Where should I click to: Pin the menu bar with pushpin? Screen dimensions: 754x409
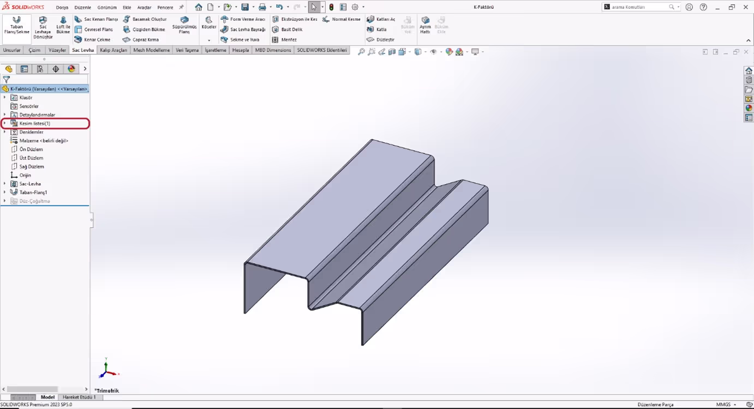click(x=181, y=7)
